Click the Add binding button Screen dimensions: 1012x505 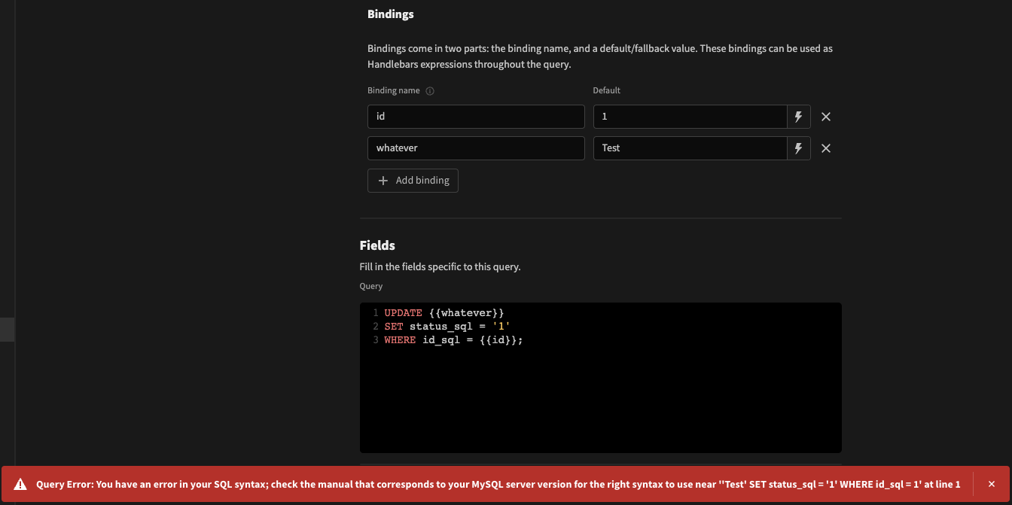[x=413, y=180]
